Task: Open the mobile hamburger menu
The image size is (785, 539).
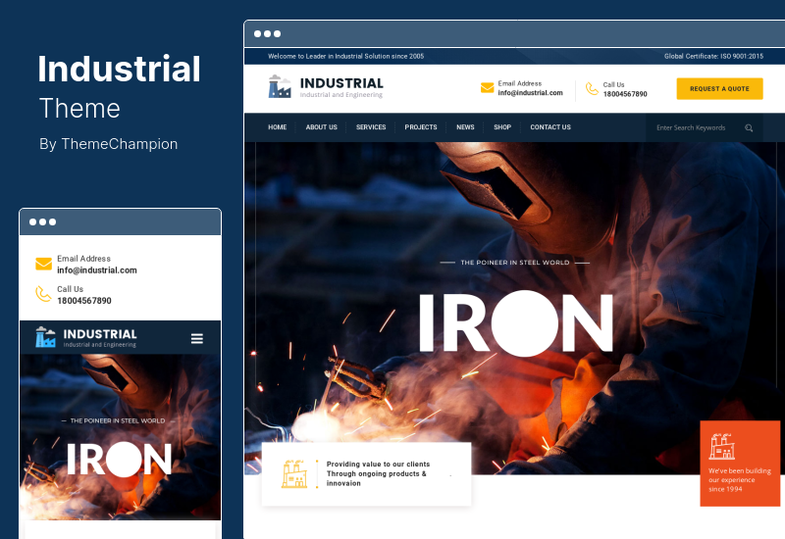Action: 197,338
